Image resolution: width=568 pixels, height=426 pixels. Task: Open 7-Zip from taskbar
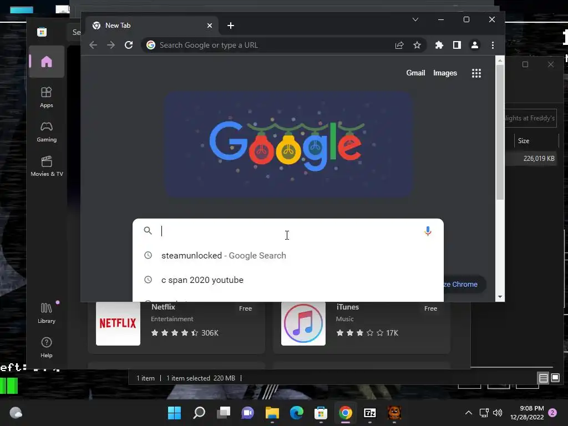tap(370, 413)
